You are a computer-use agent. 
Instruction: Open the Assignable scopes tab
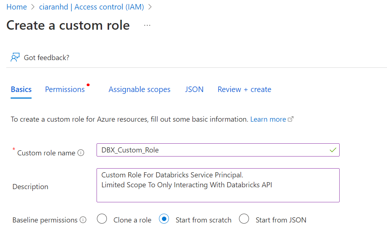140,89
